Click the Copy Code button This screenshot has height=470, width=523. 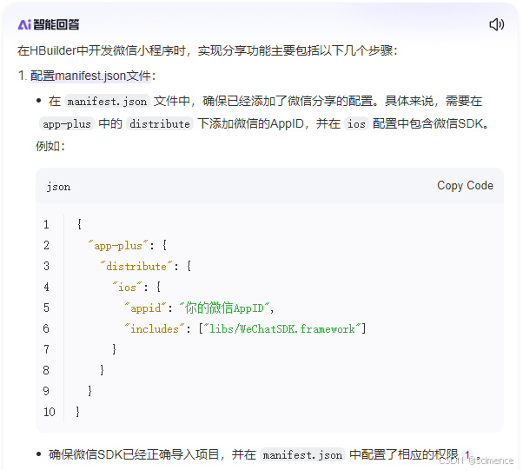click(465, 186)
